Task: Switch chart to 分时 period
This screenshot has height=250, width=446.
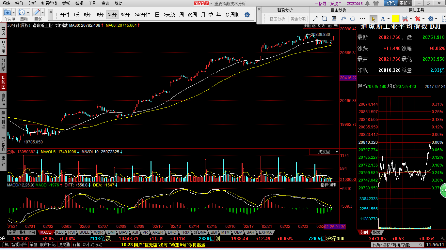Action: coord(65,15)
